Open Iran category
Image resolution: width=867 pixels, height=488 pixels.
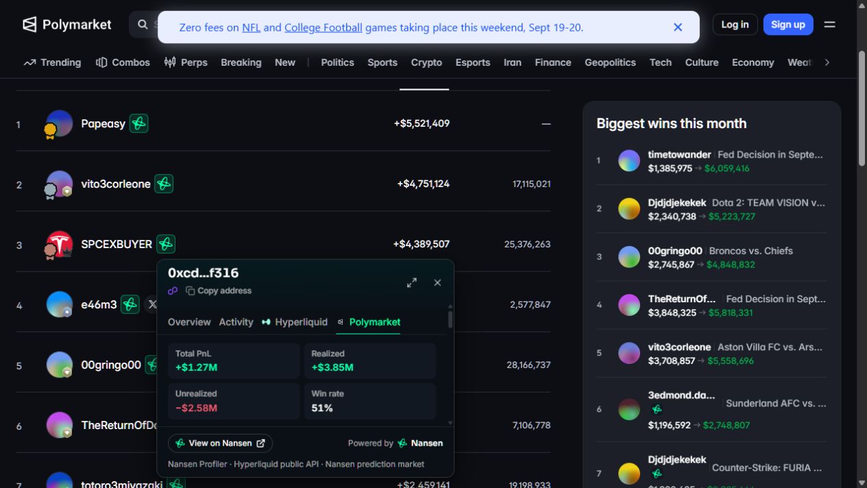513,62
